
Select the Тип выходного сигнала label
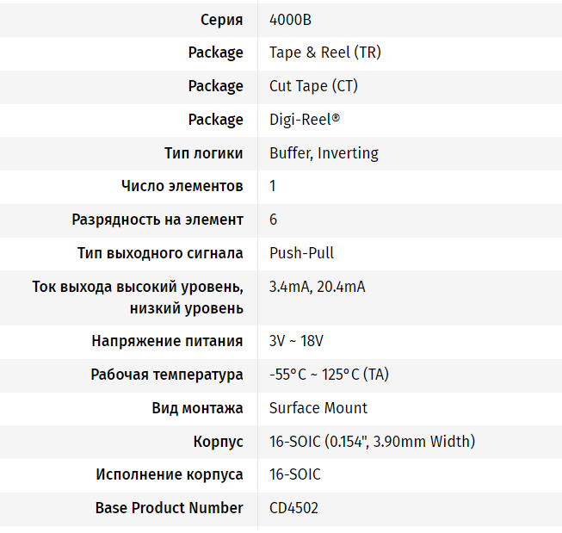[160, 253]
